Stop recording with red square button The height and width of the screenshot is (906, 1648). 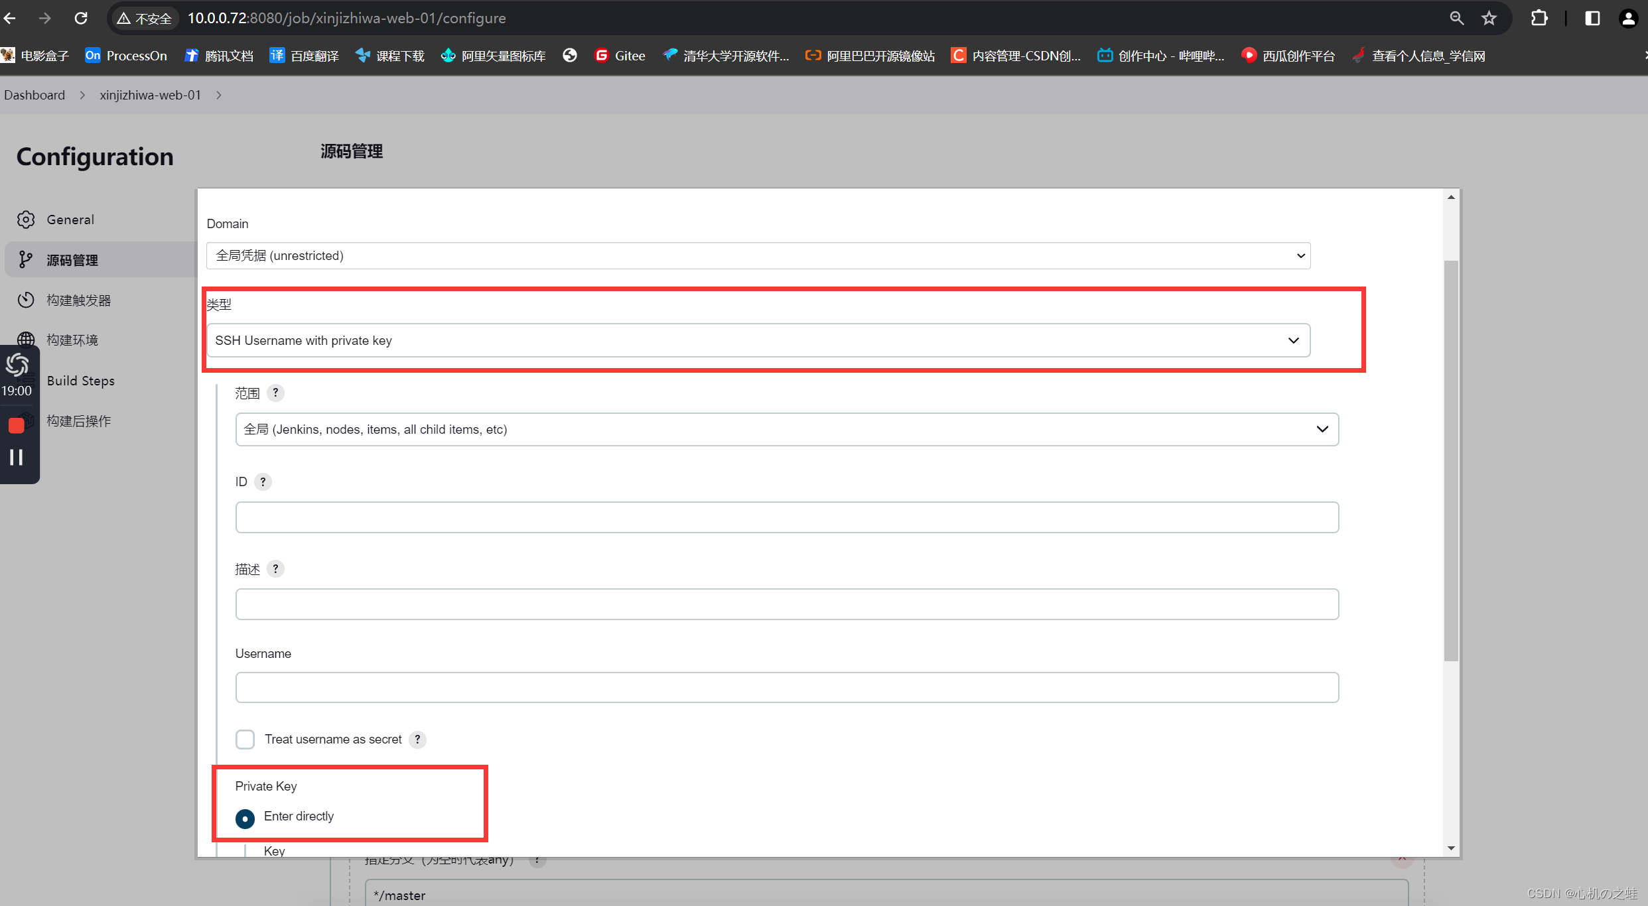click(17, 425)
